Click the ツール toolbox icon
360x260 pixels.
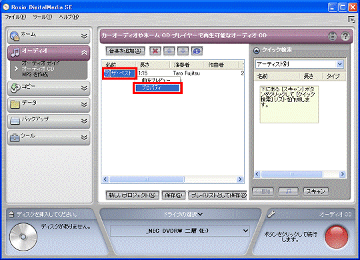click(x=15, y=137)
